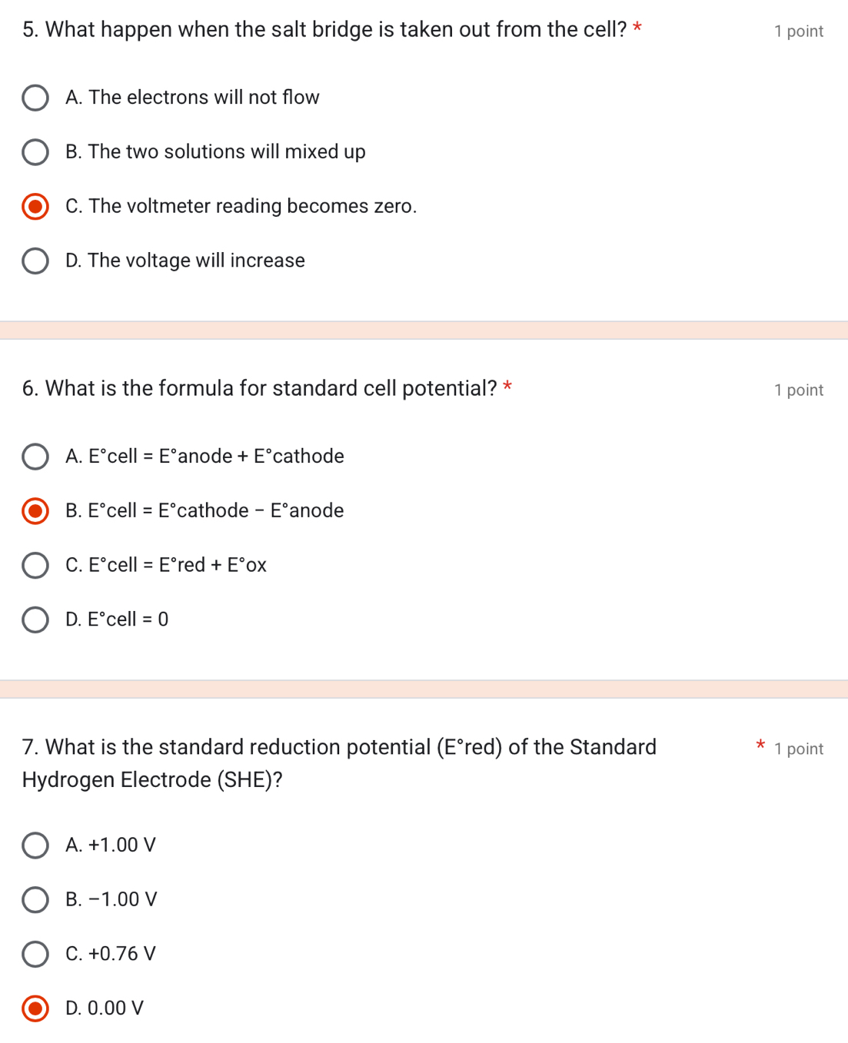This screenshot has height=1043, width=848.
Task: Select option A 'The electrons will not flow'
Action: pyautogui.click(x=35, y=98)
